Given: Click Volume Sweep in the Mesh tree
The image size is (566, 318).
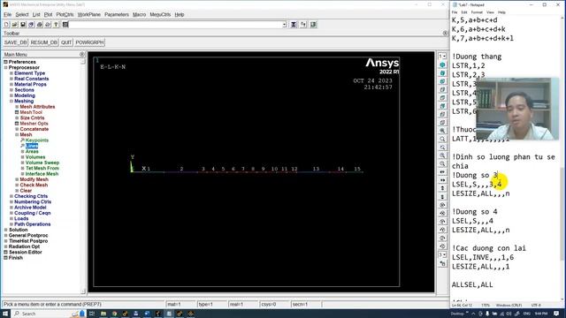Looking at the screenshot, I should pyautogui.click(x=42, y=163).
